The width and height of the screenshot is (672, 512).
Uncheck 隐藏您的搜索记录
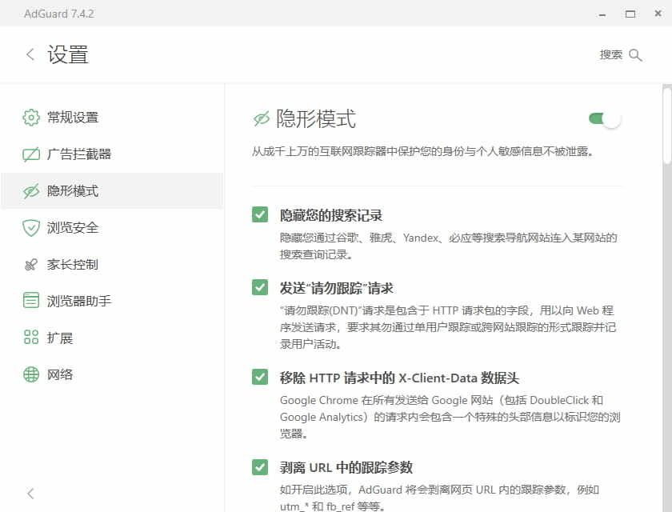(x=260, y=214)
